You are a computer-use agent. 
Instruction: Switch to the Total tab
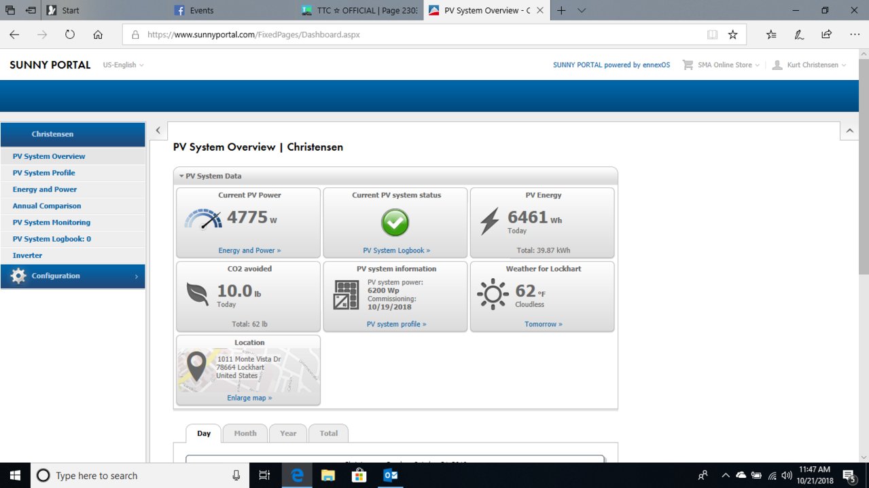(x=329, y=434)
